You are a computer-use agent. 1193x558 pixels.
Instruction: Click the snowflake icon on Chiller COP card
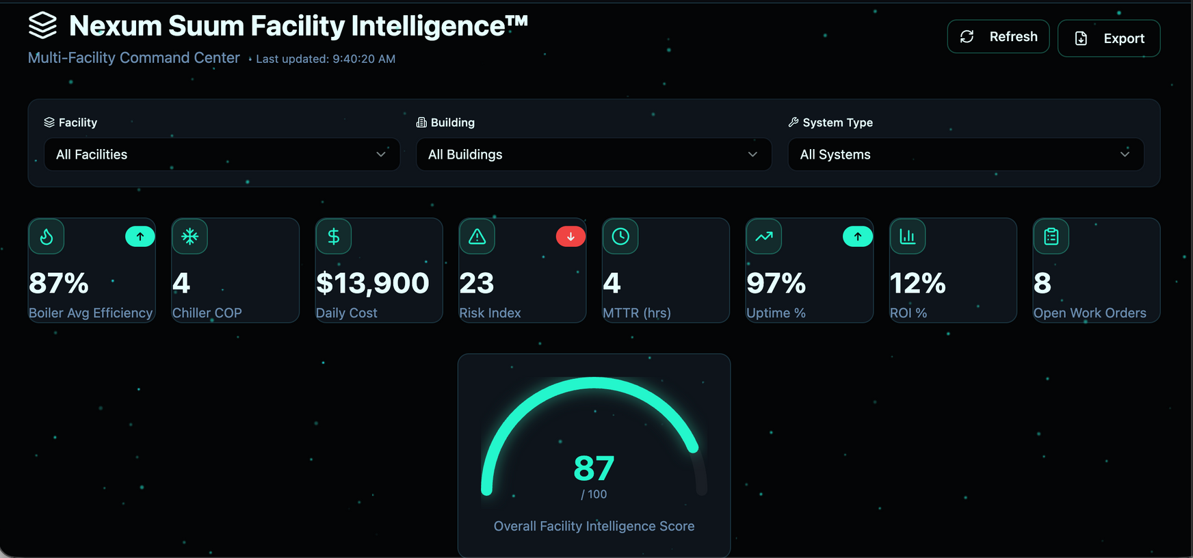click(189, 237)
